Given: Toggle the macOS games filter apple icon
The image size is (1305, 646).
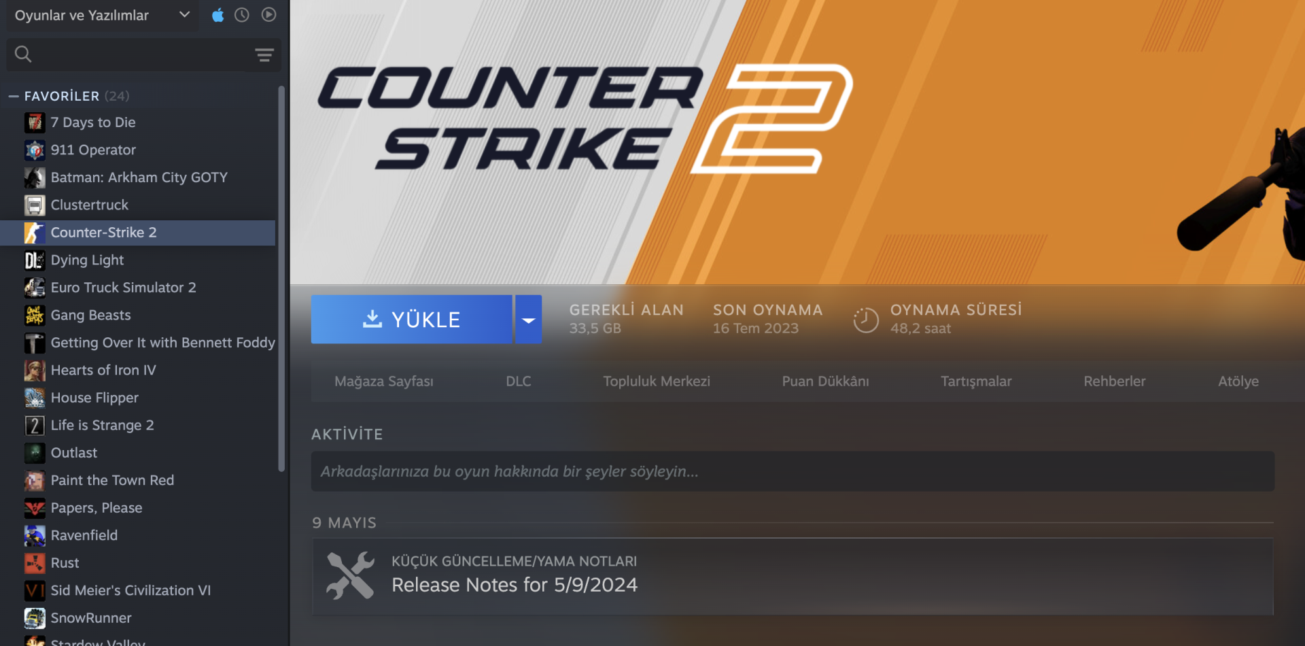Looking at the screenshot, I should tap(217, 15).
